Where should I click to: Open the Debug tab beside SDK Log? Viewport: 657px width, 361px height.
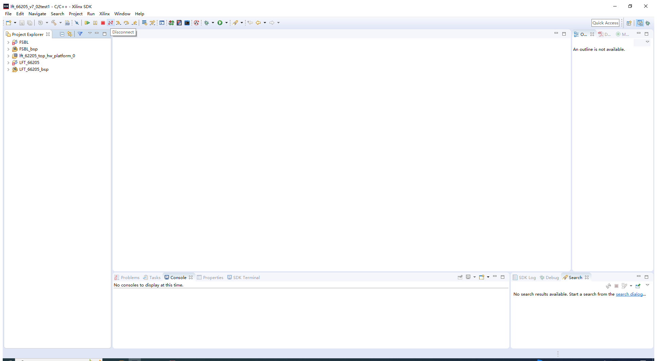pyautogui.click(x=549, y=277)
